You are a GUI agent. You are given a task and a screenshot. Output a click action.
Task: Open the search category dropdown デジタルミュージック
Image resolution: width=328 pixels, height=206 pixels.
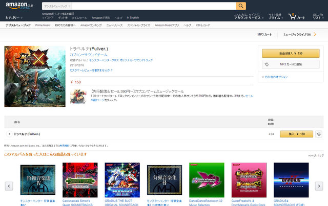tap(57, 6)
